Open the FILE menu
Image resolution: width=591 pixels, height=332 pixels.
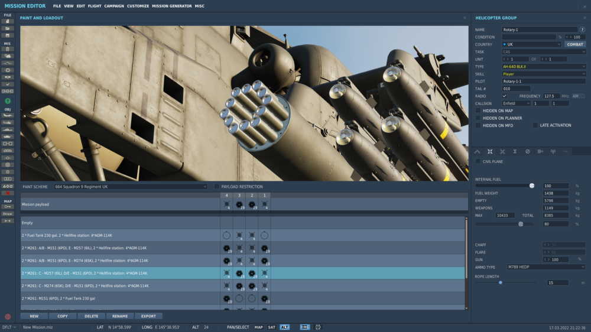click(57, 6)
